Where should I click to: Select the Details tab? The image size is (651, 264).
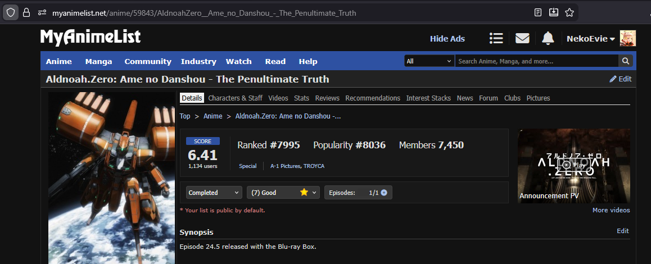(x=192, y=98)
